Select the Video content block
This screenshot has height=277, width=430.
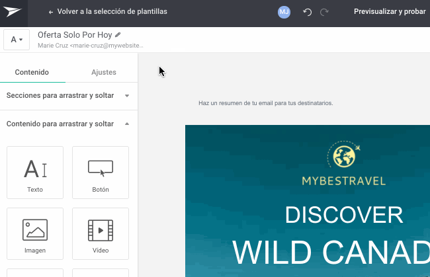(101, 234)
